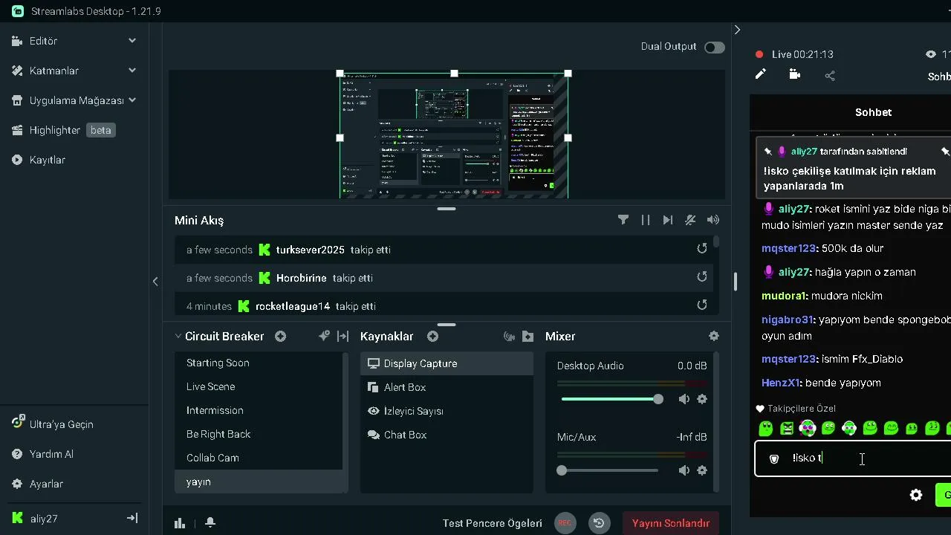The width and height of the screenshot is (951, 535).
Task: Pause the Mini Akış alert queue
Action: (646, 220)
